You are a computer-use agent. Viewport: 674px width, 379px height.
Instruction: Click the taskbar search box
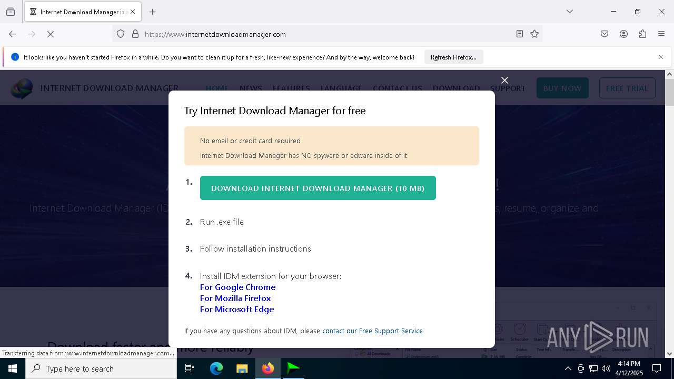(101, 368)
